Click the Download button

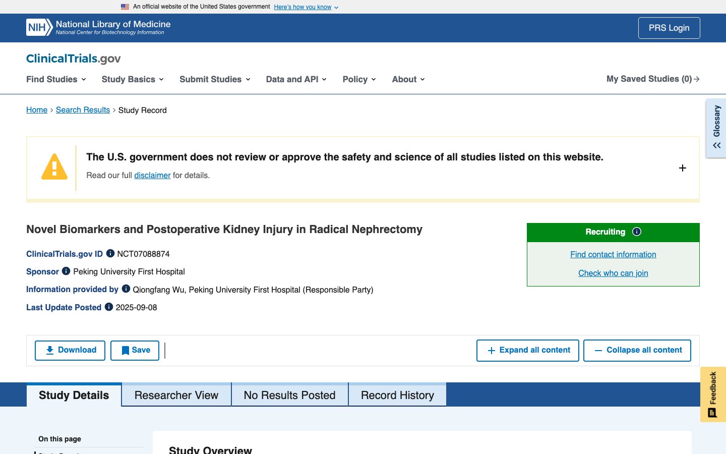(x=70, y=351)
